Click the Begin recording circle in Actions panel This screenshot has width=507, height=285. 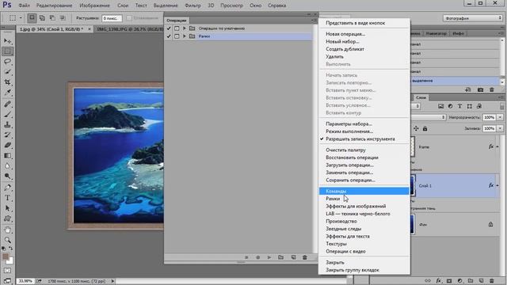coord(257,257)
